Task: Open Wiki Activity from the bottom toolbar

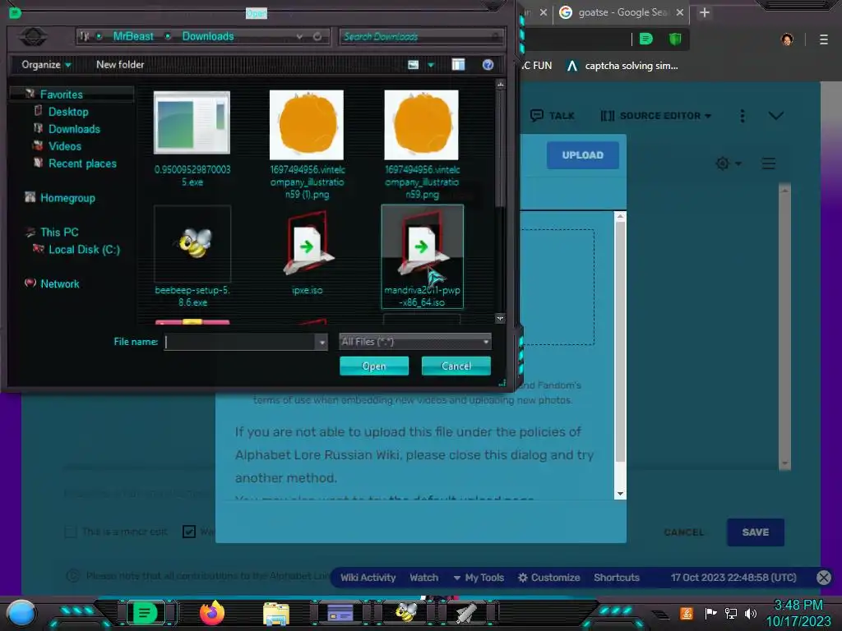Action: [x=368, y=578]
